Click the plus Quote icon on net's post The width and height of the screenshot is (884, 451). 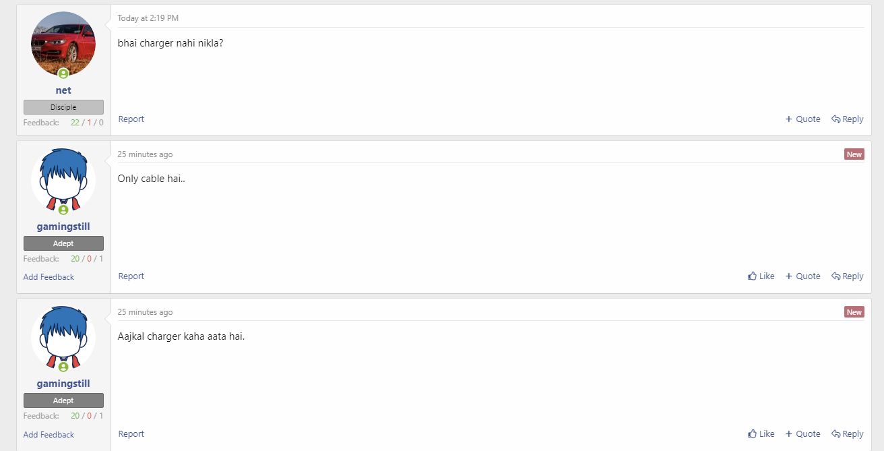click(x=789, y=119)
